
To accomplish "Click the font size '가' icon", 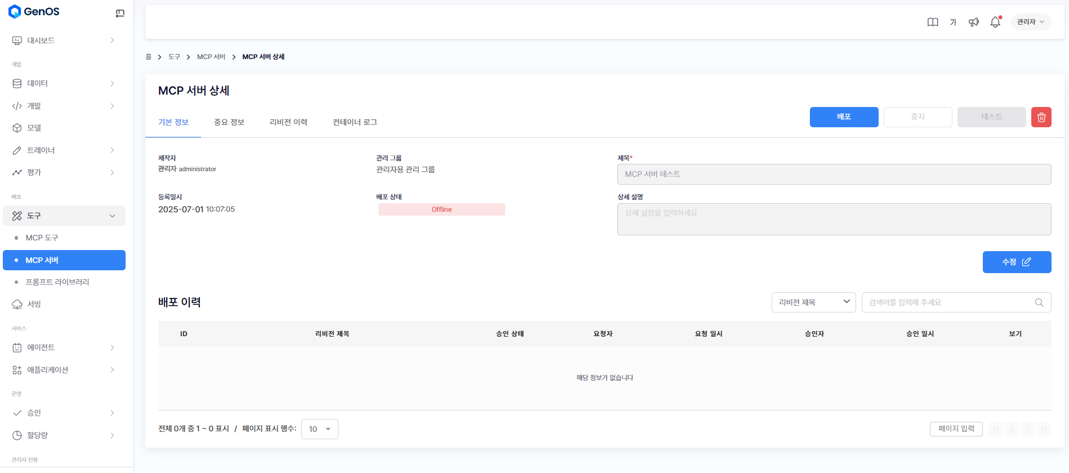I will (953, 22).
